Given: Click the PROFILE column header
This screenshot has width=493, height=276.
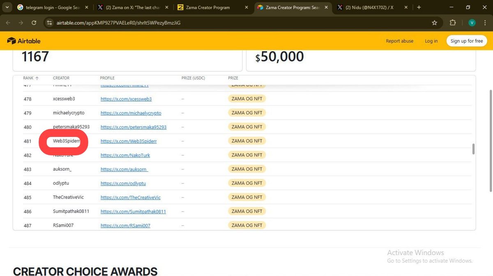Looking at the screenshot, I should click(107, 78).
